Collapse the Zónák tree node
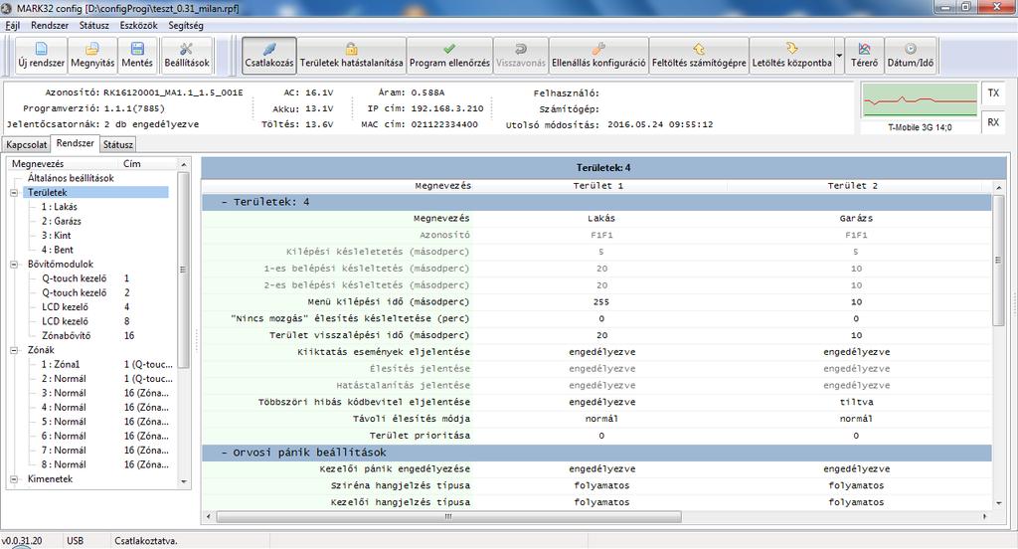 click(x=14, y=350)
